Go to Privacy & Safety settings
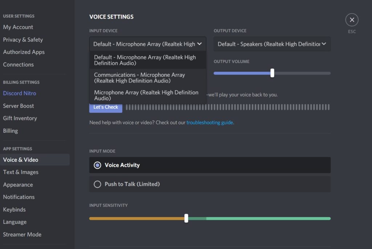This screenshot has height=249, width=372. (x=23, y=40)
